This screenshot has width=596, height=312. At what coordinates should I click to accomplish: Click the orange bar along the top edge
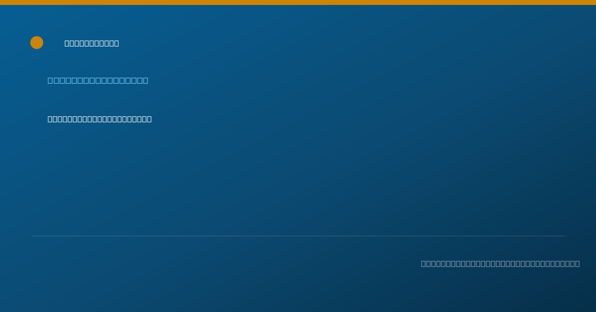pyautogui.click(x=298, y=2)
